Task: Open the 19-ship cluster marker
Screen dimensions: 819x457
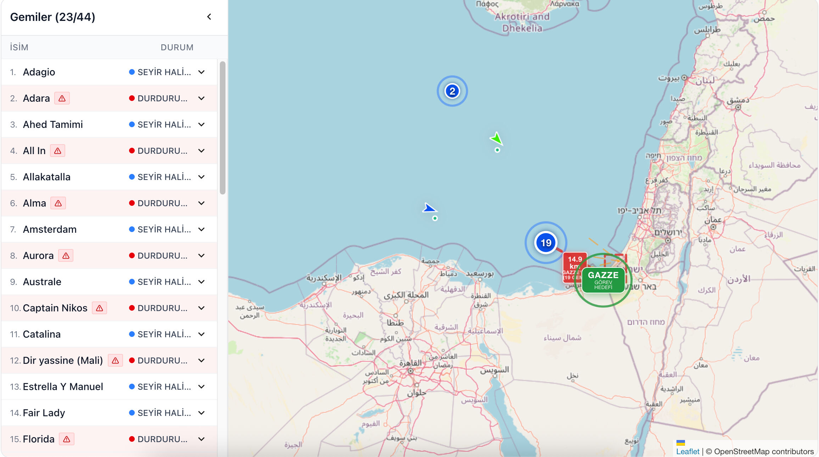Action: tap(546, 243)
